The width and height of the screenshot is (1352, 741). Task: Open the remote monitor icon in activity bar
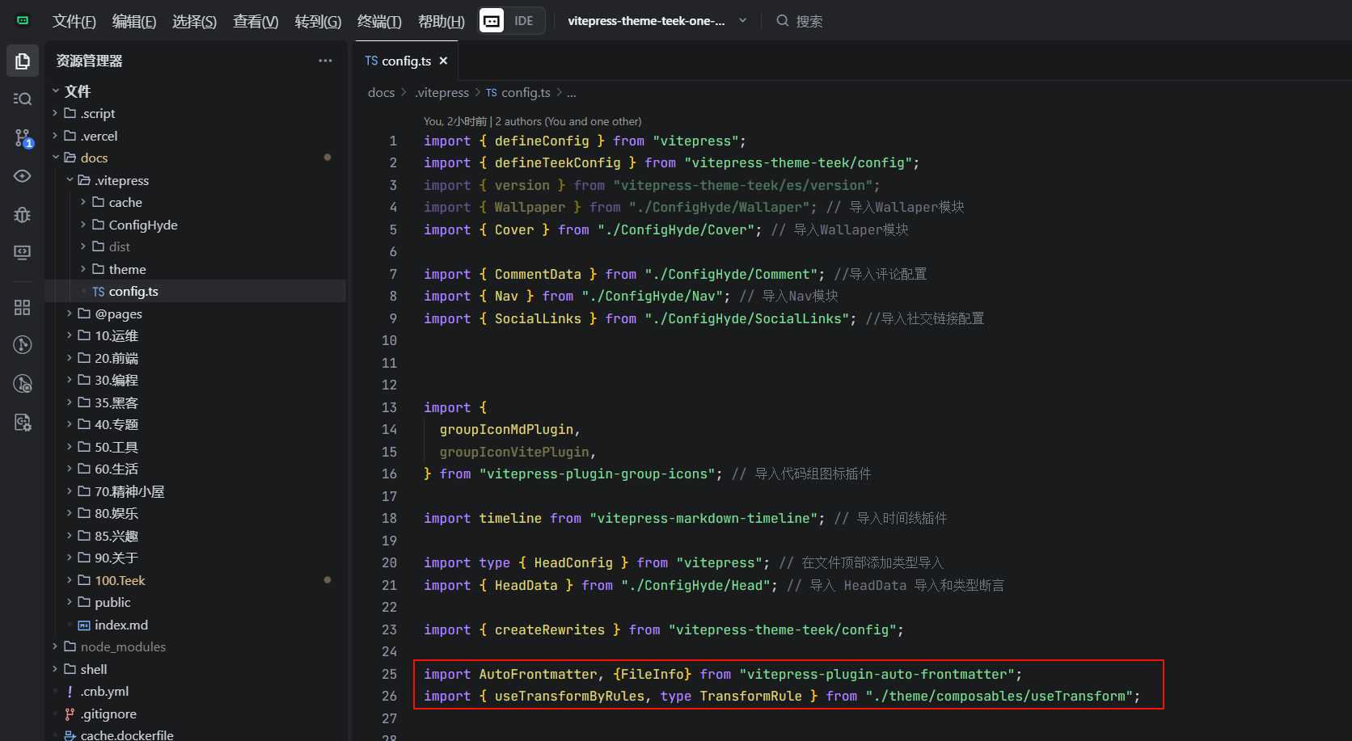[23, 253]
